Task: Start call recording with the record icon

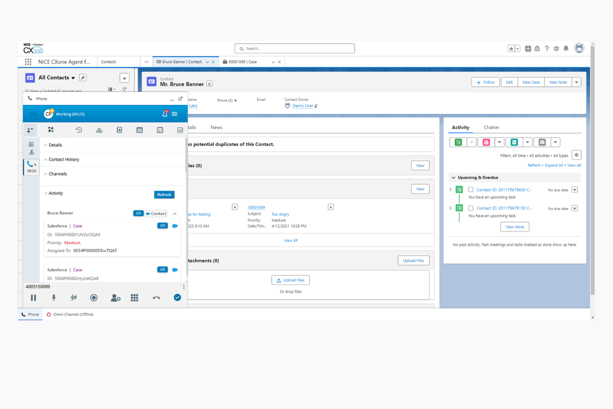Action: coord(94,298)
